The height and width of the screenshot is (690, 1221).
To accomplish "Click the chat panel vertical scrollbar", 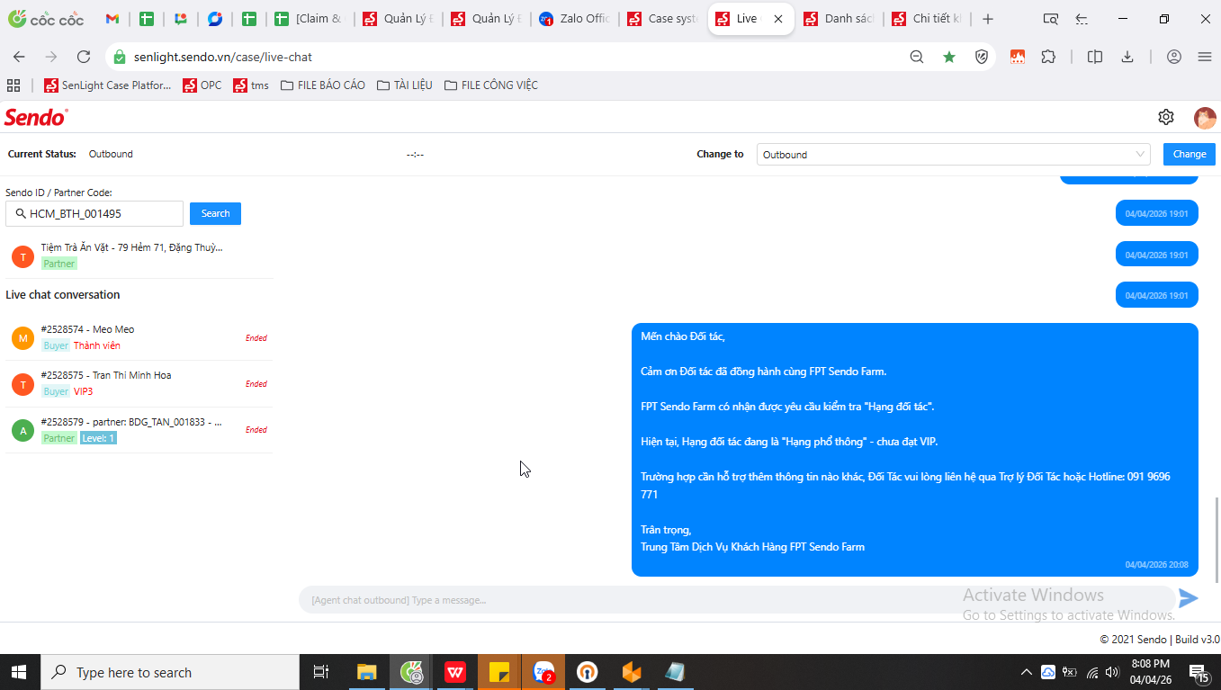I will pyautogui.click(x=1217, y=540).
